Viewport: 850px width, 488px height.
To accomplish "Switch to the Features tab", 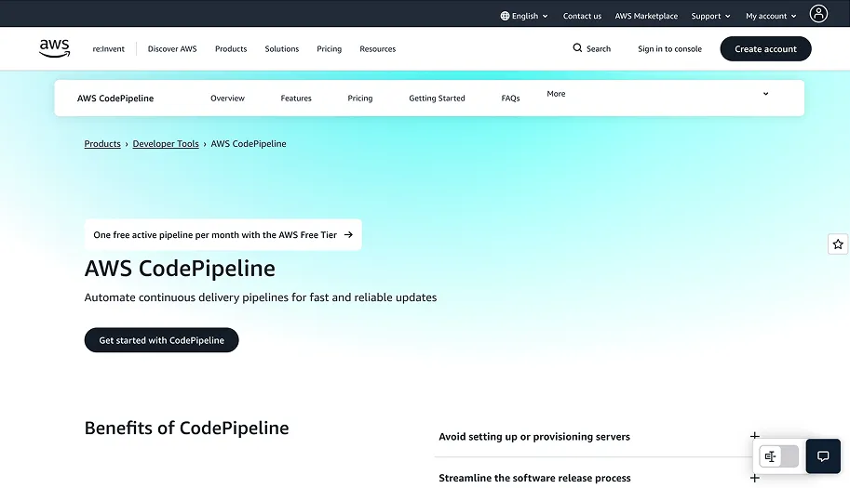I will click(296, 98).
